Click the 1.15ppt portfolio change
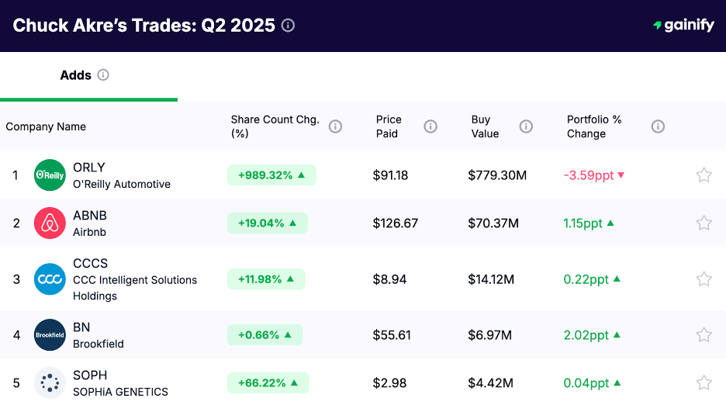The width and height of the screenshot is (726, 405). pyautogui.click(x=589, y=223)
